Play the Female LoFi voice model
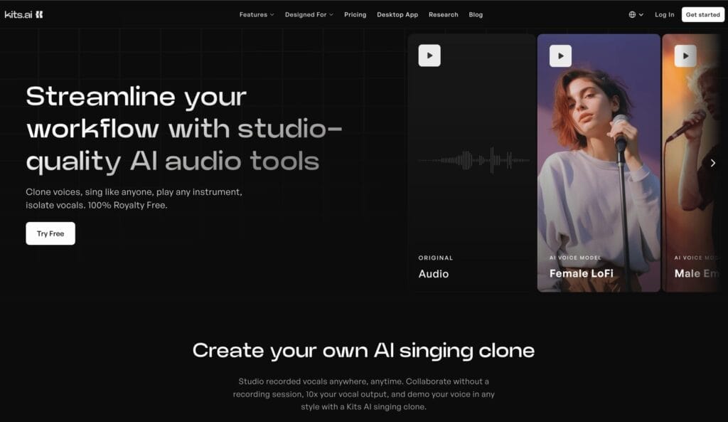The height and width of the screenshot is (422, 728). click(x=560, y=56)
